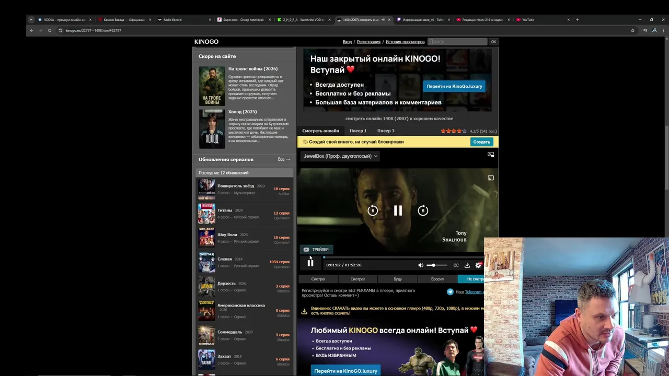Image resolution: width=669 pixels, height=376 pixels.
Task: Open Шоу Воли series row
Action: point(244,238)
